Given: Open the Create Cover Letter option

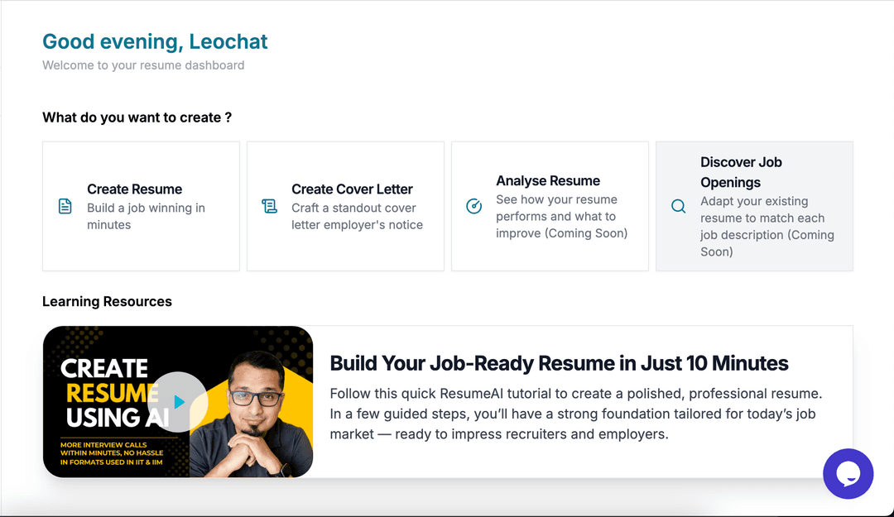Looking at the screenshot, I should coord(352,189).
